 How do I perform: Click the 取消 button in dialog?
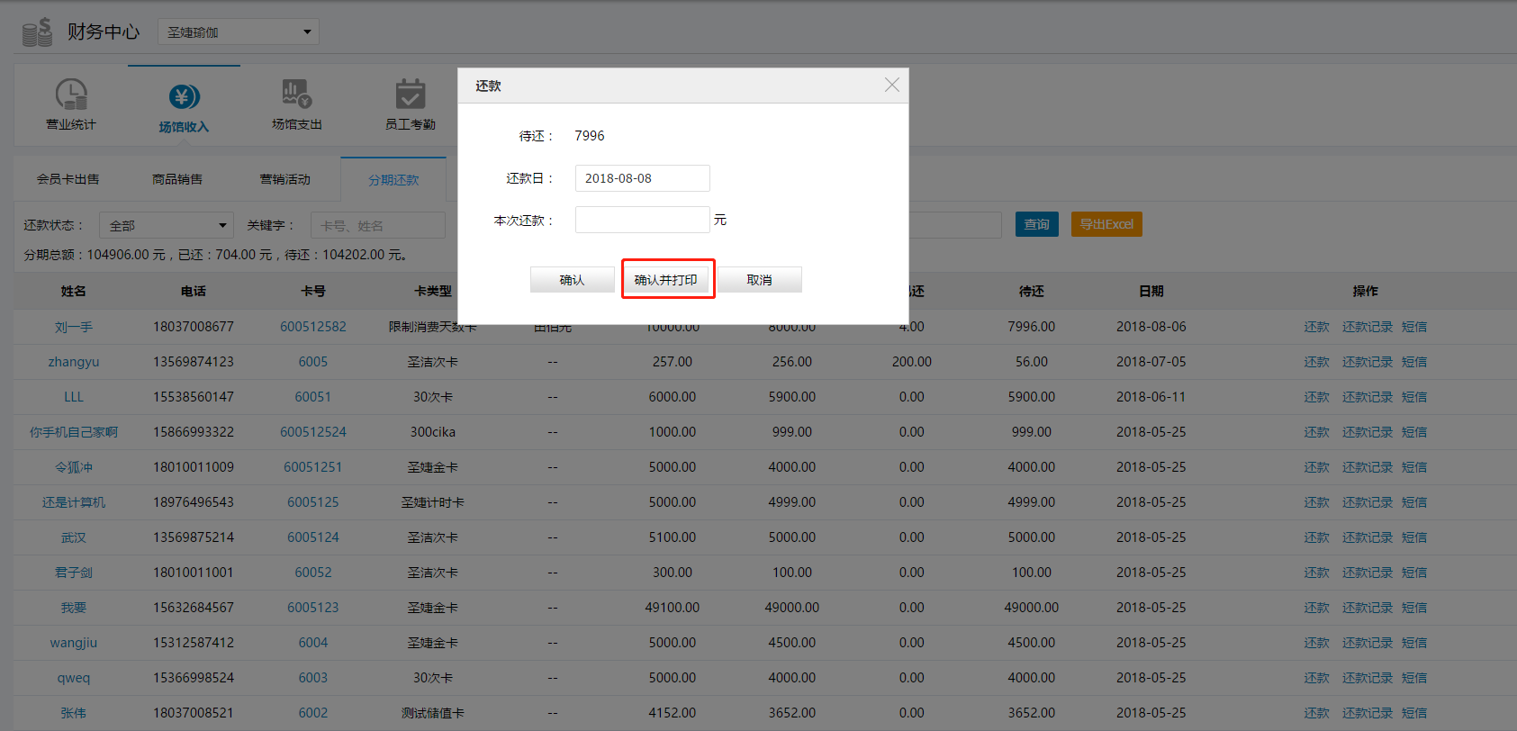[760, 280]
